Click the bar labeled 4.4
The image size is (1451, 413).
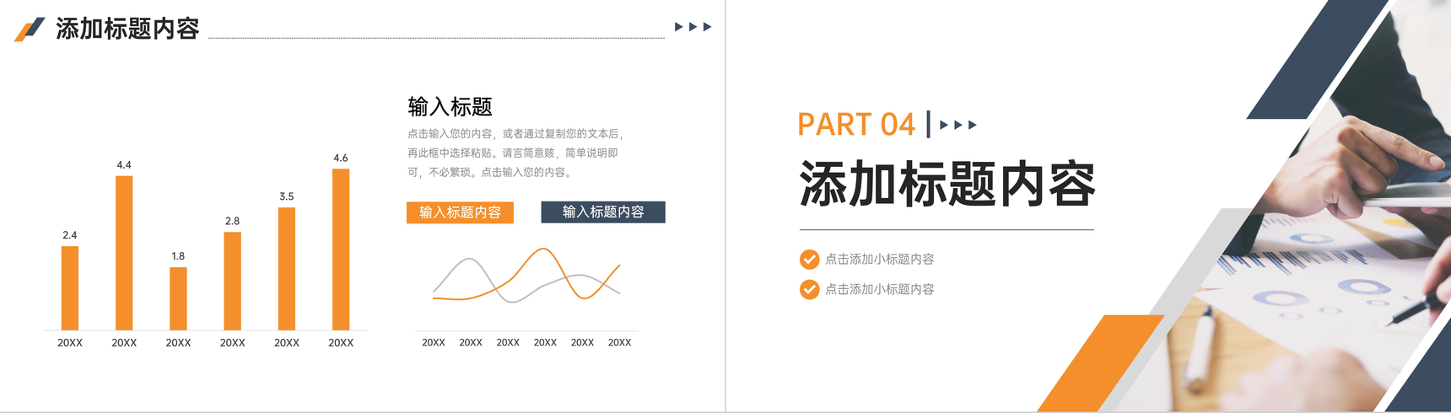click(x=124, y=253)
